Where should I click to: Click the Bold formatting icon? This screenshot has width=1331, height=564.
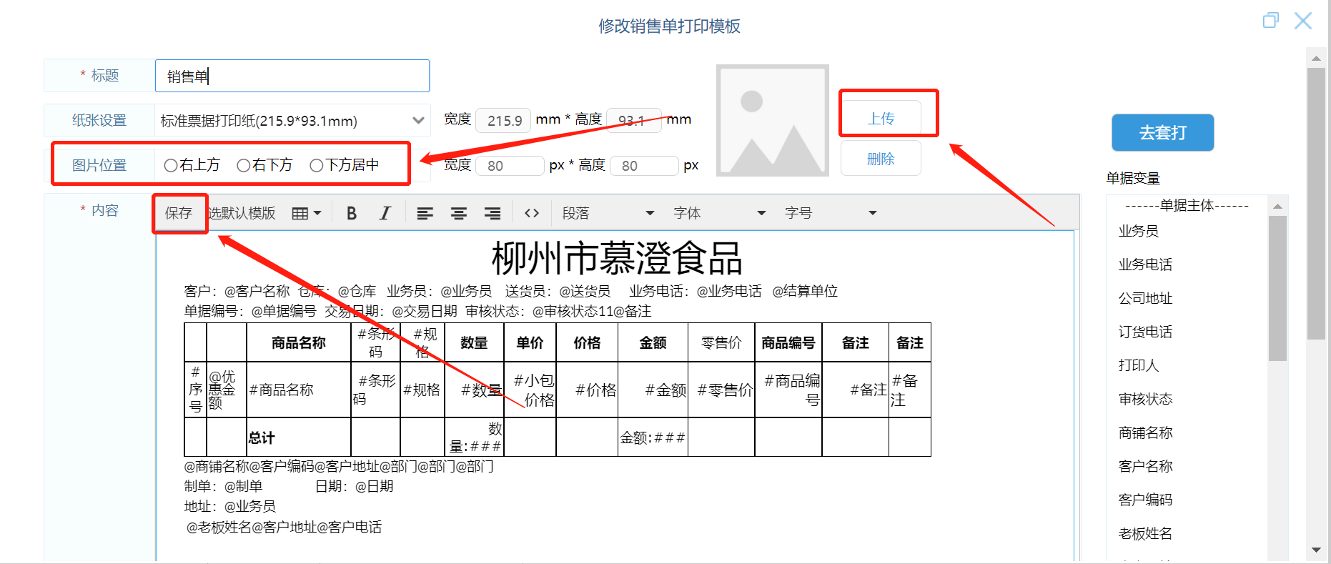pyautogui.click(x=351, y=213)
